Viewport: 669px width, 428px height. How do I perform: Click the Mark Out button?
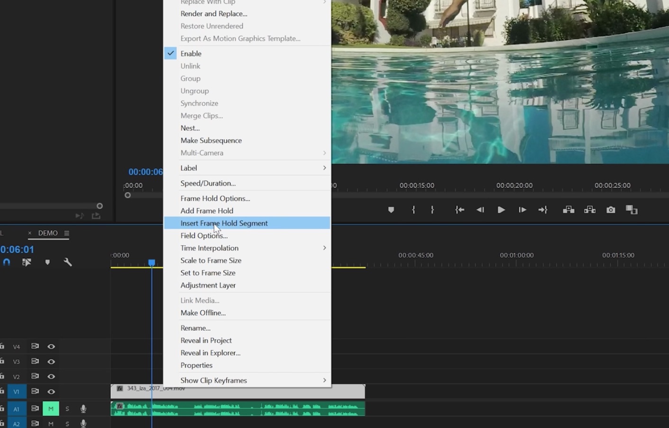coord(432,210)
